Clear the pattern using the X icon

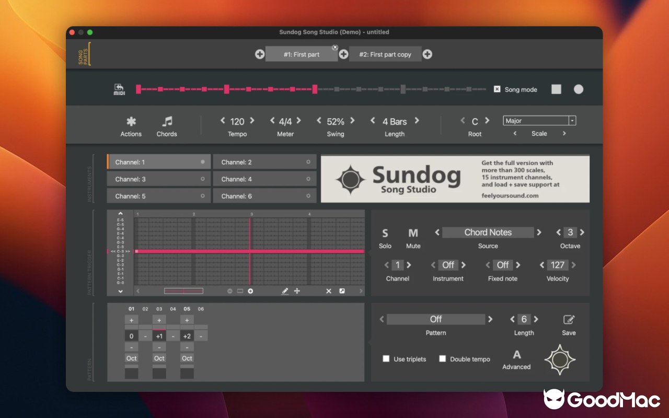329,291
